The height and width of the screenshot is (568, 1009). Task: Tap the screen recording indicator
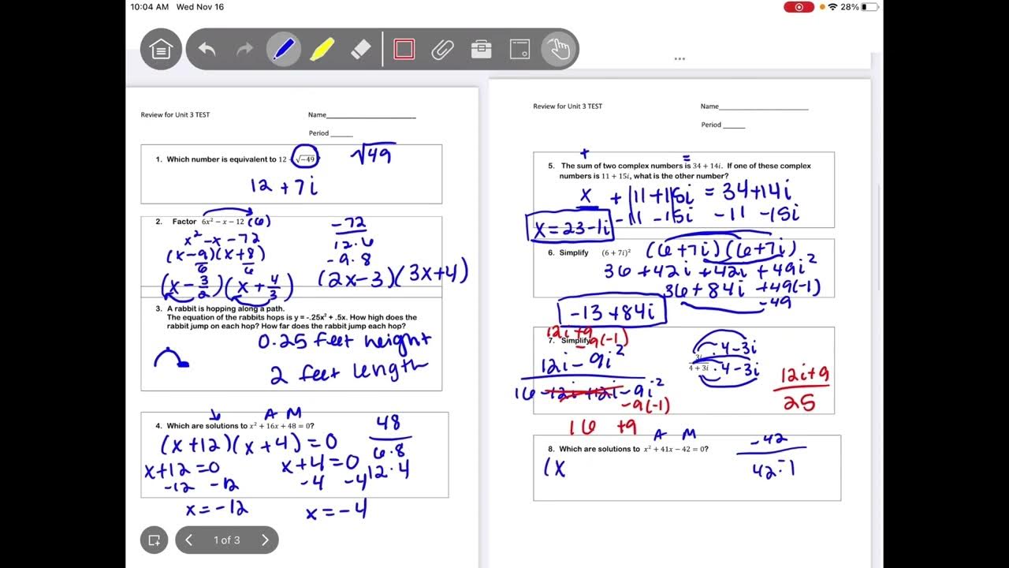799,7
